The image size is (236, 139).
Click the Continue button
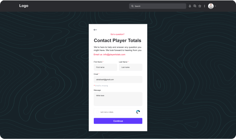118,121
